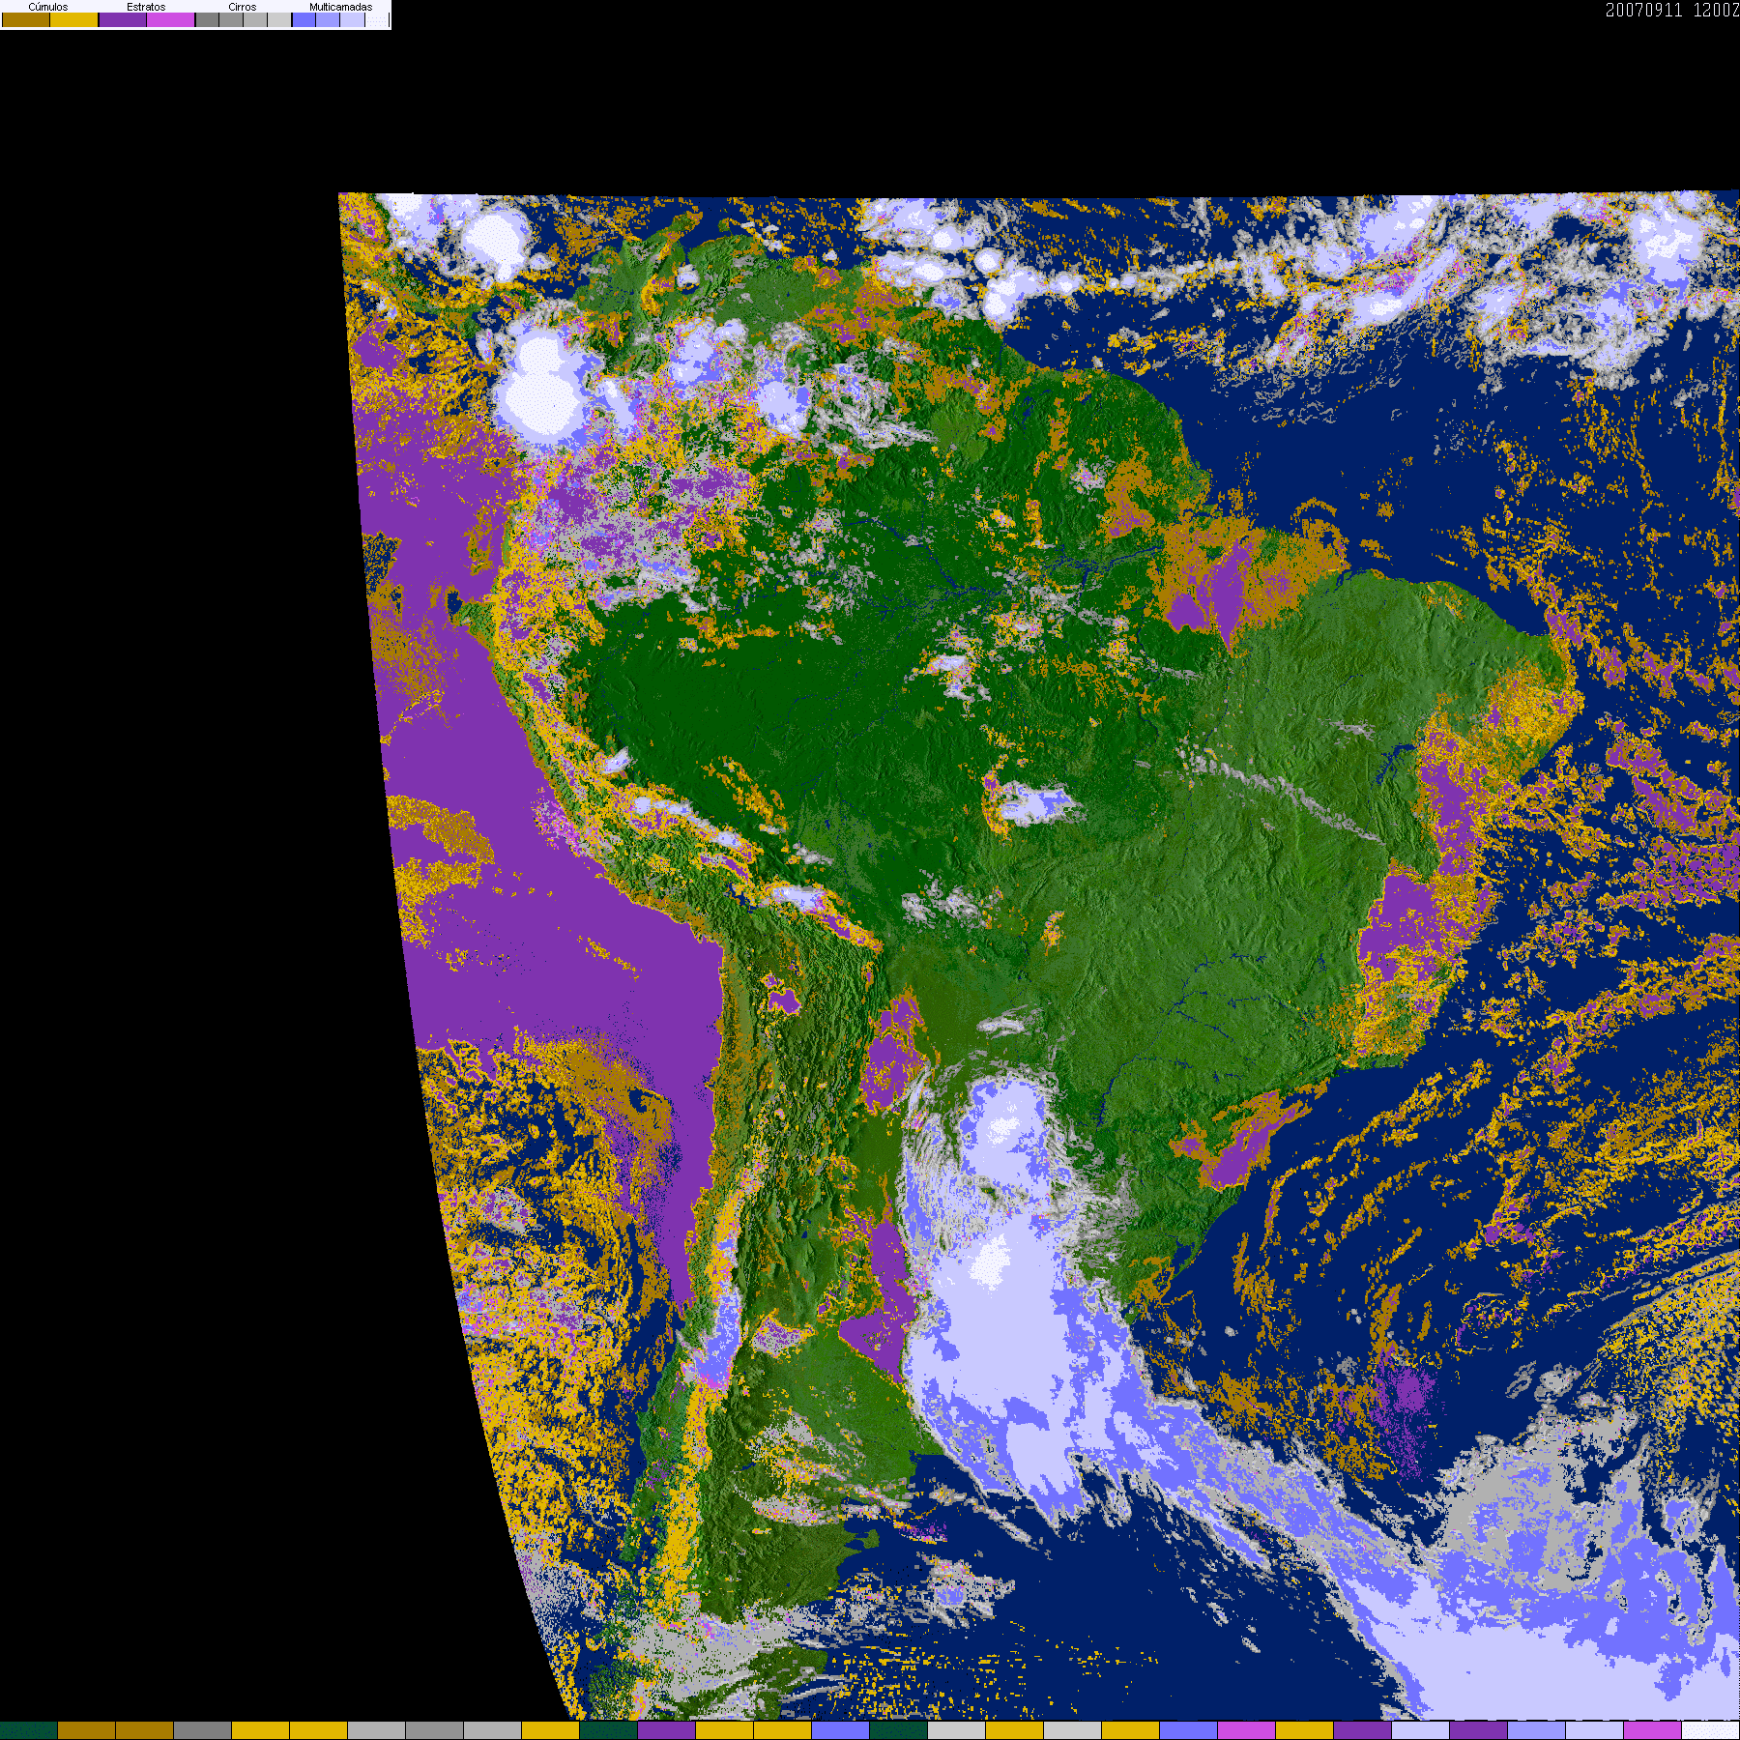Click the Cirros legend label
Viewport: 1740px width, 1740px height.
[243, 7]
